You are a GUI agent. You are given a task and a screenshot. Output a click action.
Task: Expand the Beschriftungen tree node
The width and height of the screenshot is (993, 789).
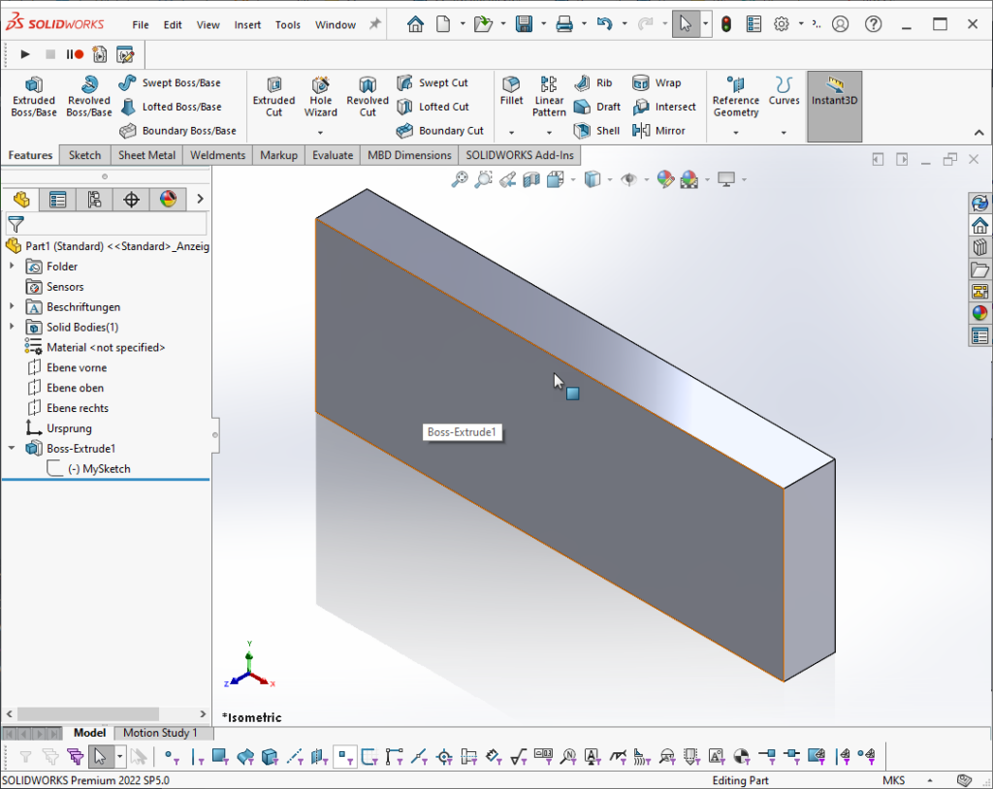[12, 306]
